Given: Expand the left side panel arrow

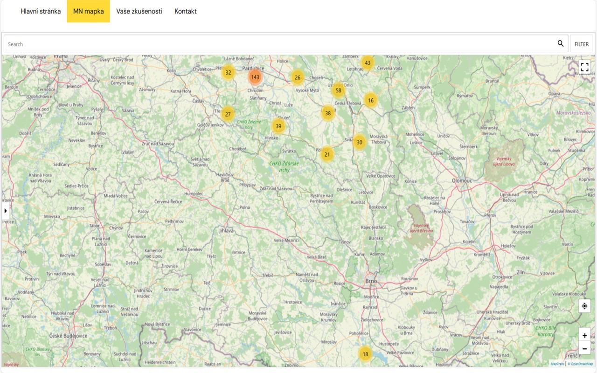Looking at the screenshot, I should tap(6, 211).
